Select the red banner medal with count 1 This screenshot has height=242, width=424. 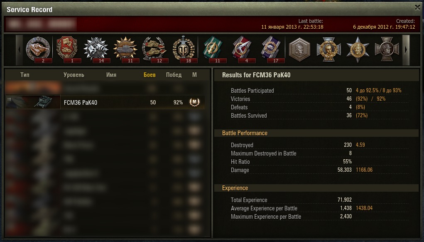pyautogui.click(x=67, y=49)
